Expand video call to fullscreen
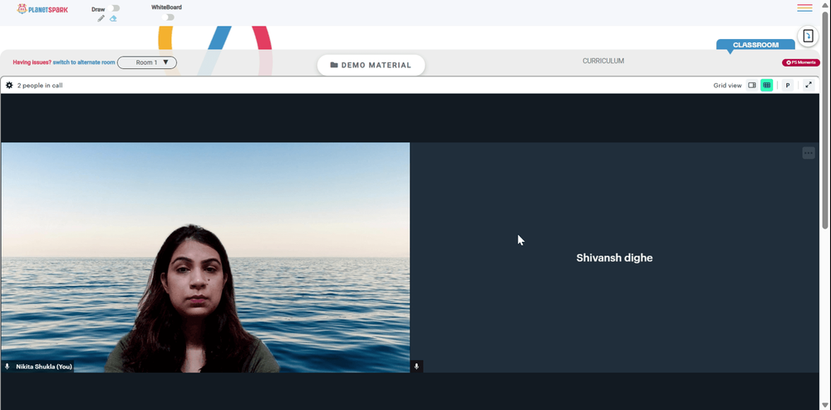Image resolution: width=831 pixels, height=410 pixels. [809, 85]
